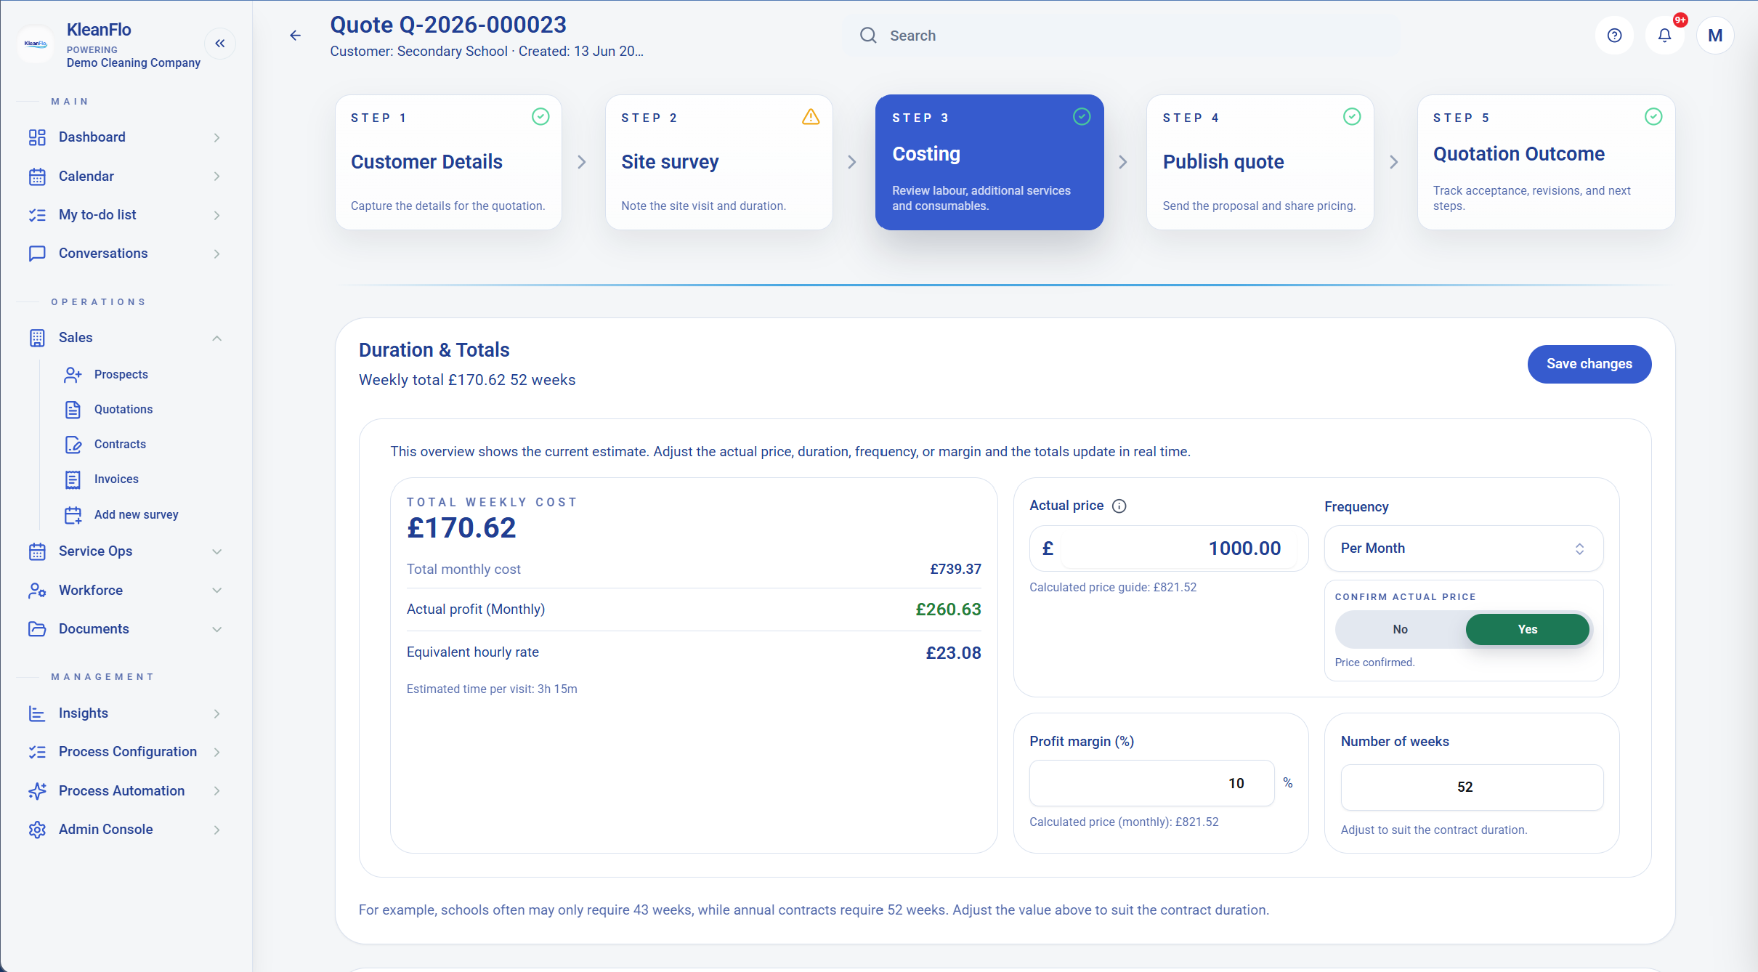Click the Workforce person-gear icon
Viewport: 1758px width, 972px height.
(x=37, y=591)
